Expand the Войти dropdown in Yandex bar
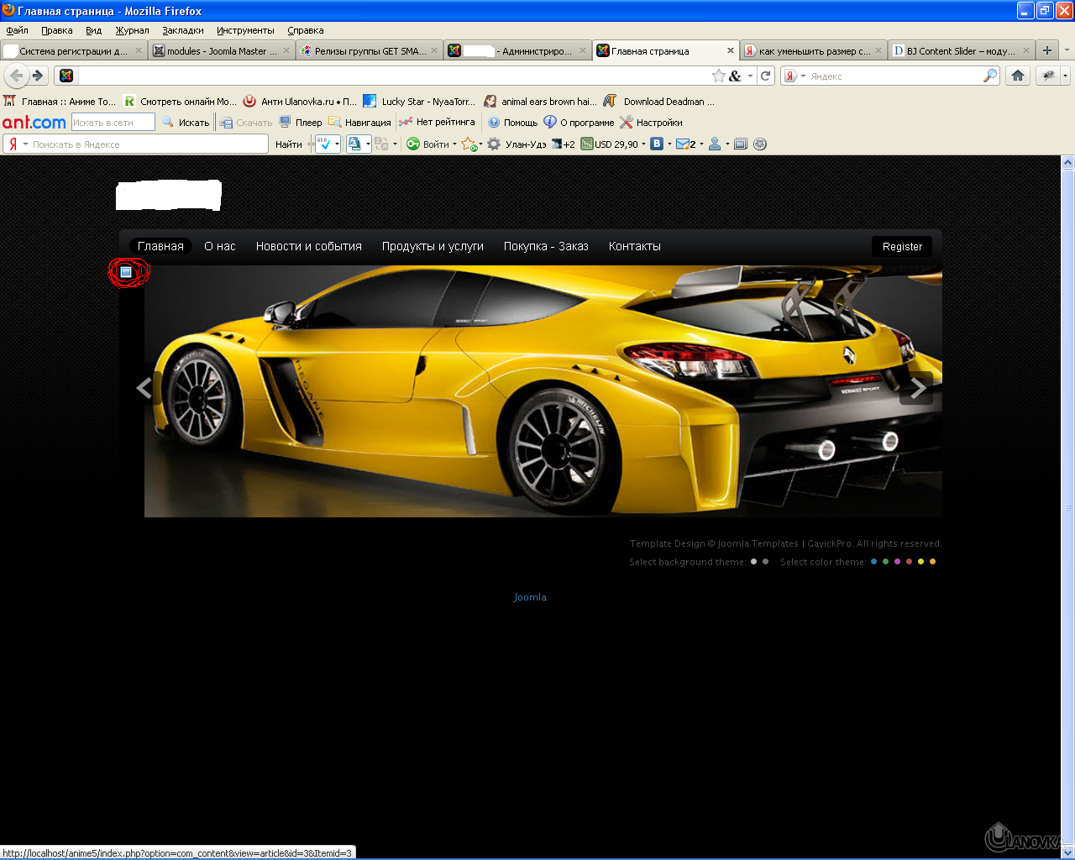1075x860 pixels. click(454, 144)
